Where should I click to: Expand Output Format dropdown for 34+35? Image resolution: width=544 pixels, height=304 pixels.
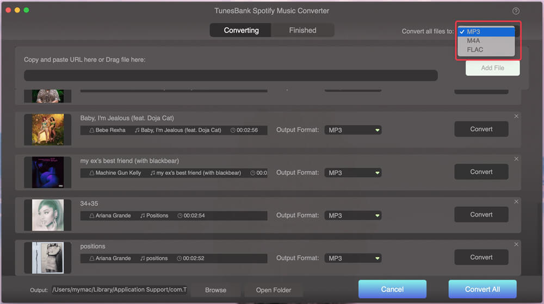pyautogui.click(x=353, y=216)
